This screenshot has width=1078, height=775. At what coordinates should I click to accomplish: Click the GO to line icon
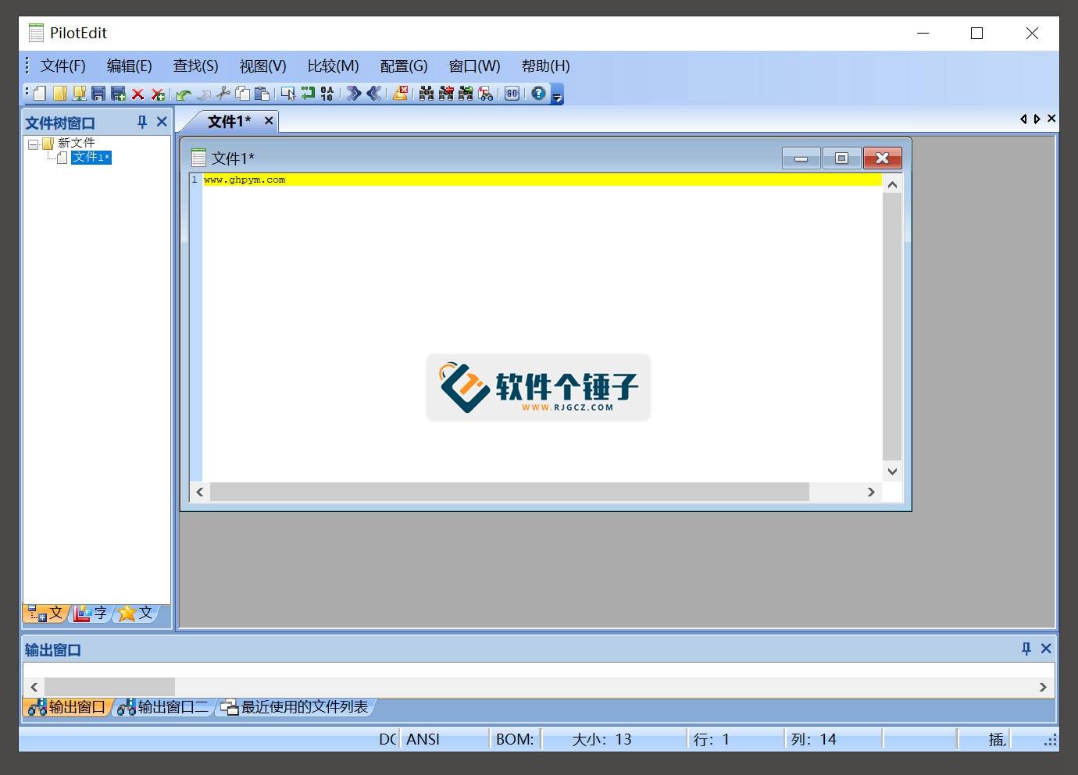(512, 94)
